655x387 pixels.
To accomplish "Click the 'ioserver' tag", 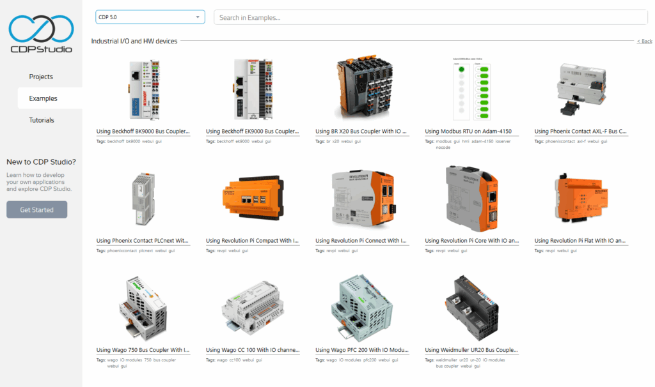I will [503, 141].
